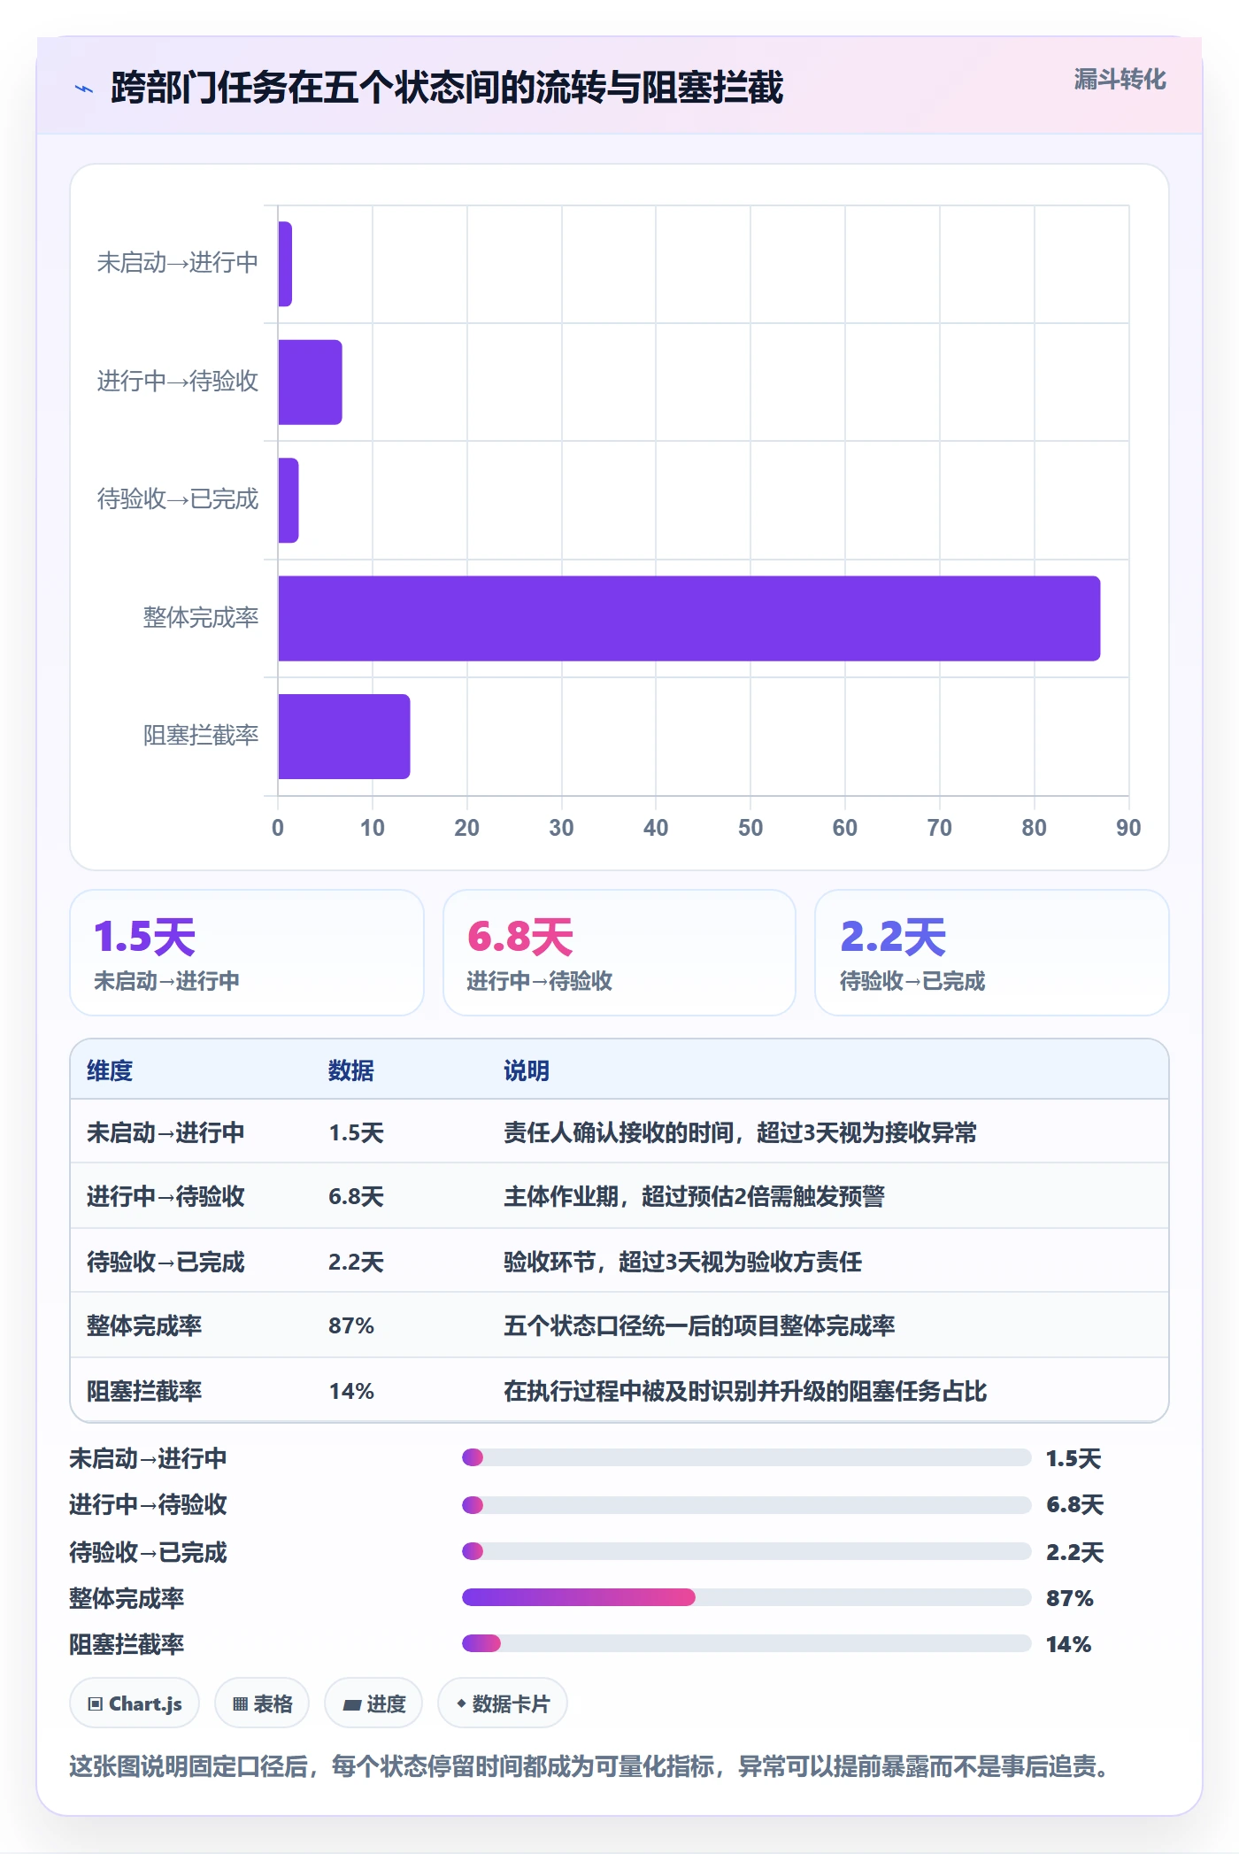Viewport: 1239px width, 1854px height.
Task: Click the y-axis label 整体完成率 in chart
Action: coord(201,617)
